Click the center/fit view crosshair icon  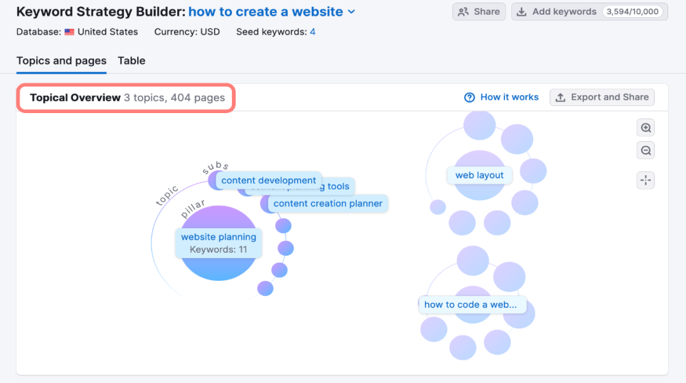(645, 180)
